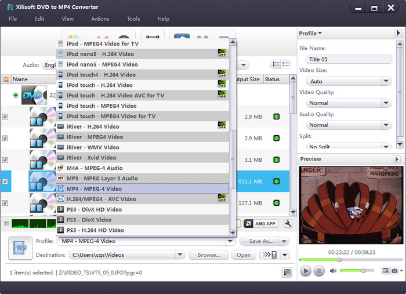
Task: Open the Audio Quality Normal dropdown
Action: pos(386,125)
